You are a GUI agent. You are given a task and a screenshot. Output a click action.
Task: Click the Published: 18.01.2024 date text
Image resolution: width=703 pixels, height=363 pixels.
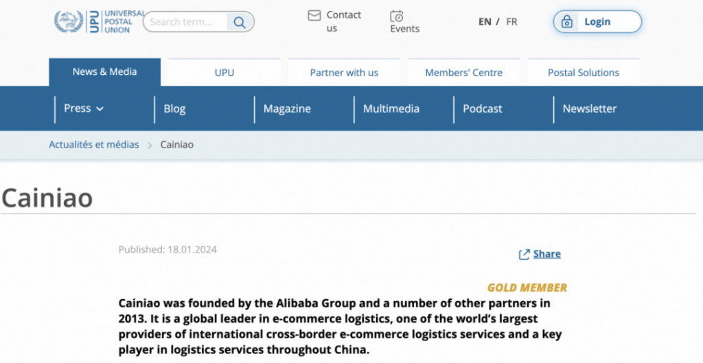click(x=168, y=250)
